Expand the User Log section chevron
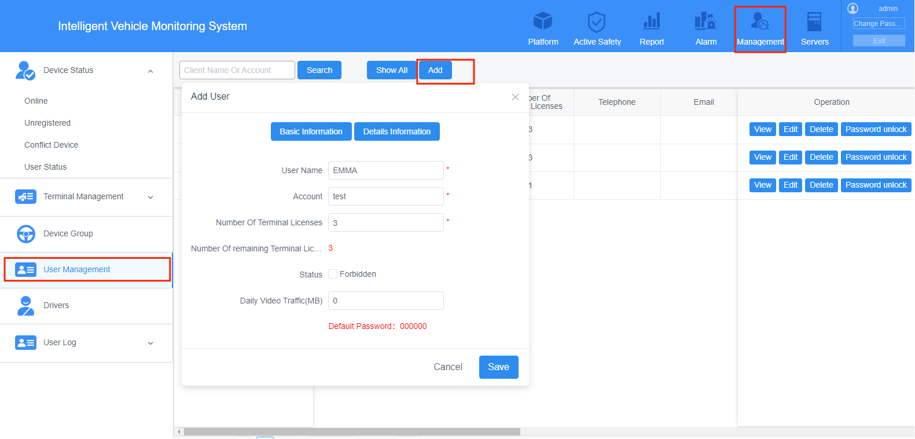Screen dimensions: 915x439 pos(150,343)
